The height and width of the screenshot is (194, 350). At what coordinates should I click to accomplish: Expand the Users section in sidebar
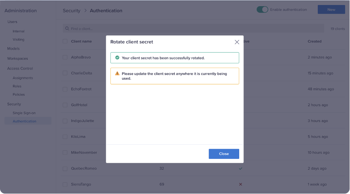(12, 22)
